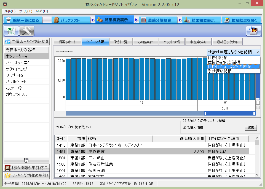Go back to 銘柄一覧に戻る

pyautogui.click(x=23, y=20)
